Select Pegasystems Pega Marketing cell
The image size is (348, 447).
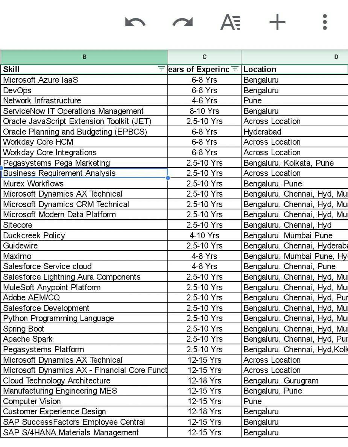[84, 163]
